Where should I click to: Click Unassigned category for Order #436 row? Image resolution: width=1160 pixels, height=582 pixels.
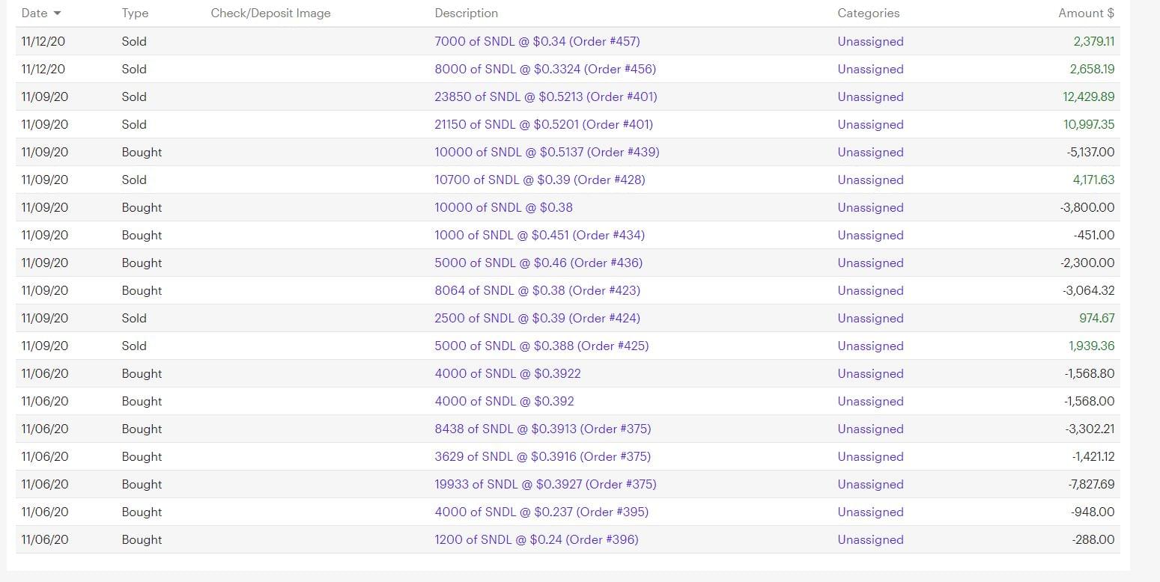870,263
